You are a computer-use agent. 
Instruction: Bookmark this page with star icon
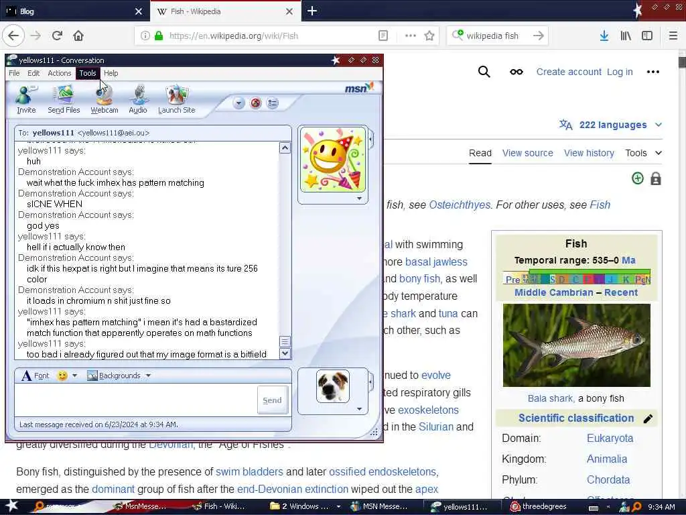click(x=429, y=36)
